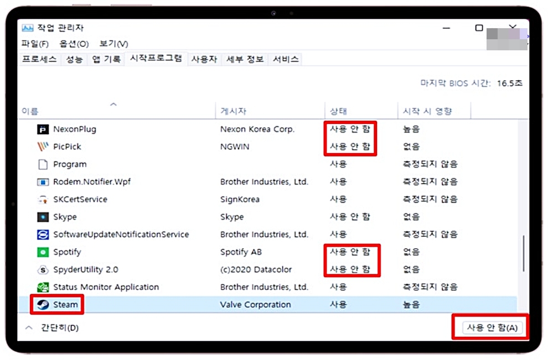The image size is (548, 360).
Task: Select the SoftwareUpdateNotificationService row name
Action: coord(121,234)
